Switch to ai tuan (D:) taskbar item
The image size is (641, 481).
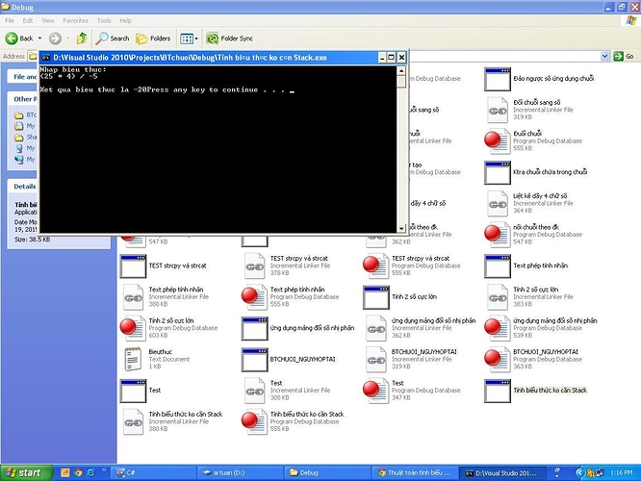pos(240,473)
